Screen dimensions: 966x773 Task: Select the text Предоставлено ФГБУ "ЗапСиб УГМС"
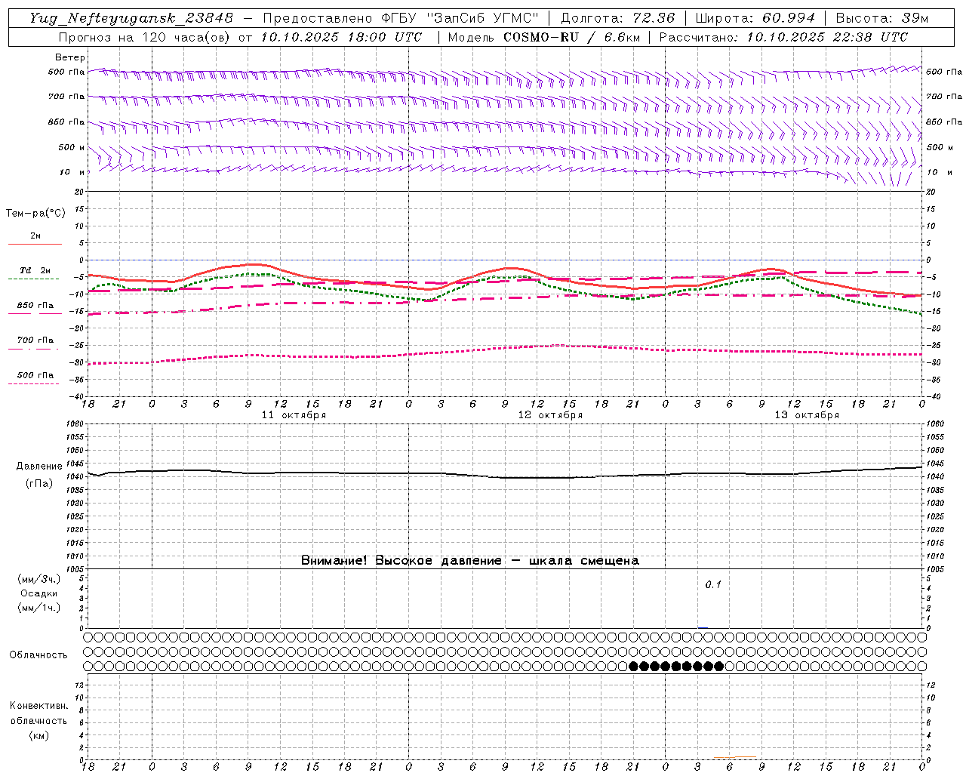coord(400,18)
